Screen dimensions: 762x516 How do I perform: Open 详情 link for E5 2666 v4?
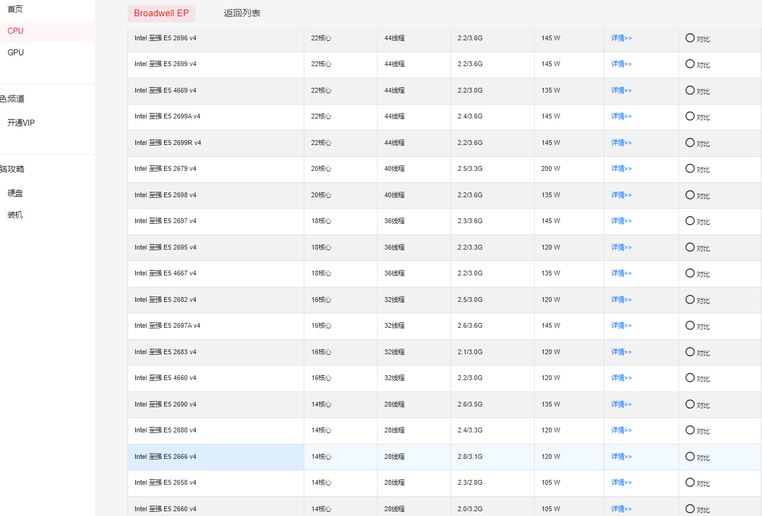[x=621, y=456]
